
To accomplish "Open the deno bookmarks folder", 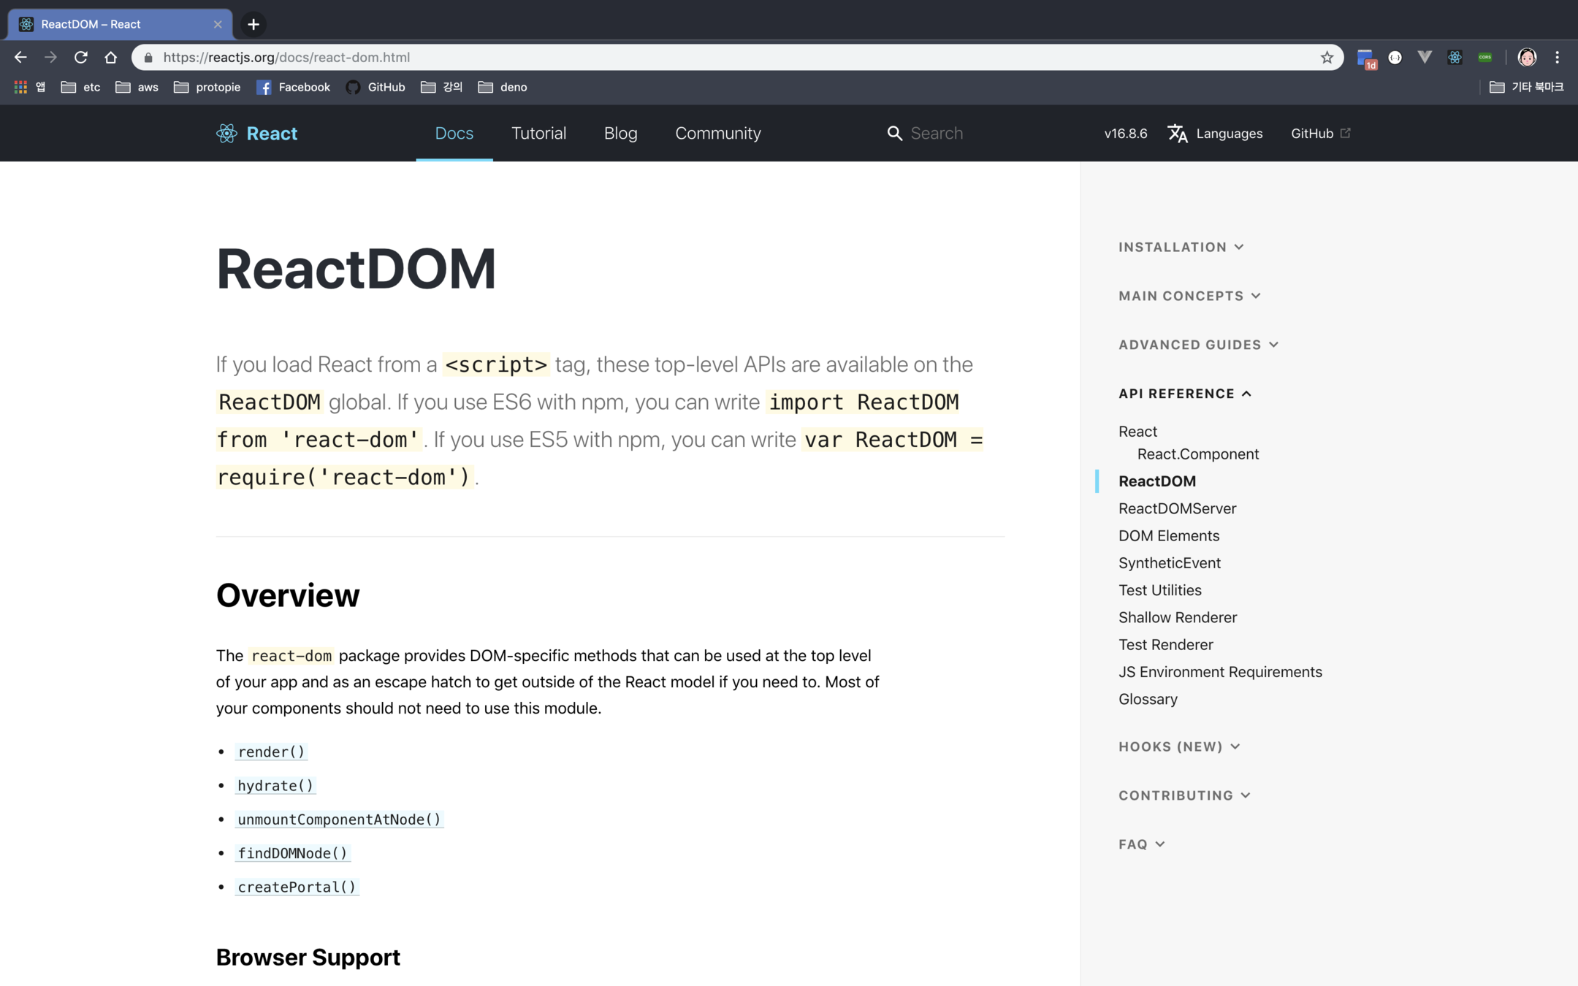I will [x=503, y=87].
